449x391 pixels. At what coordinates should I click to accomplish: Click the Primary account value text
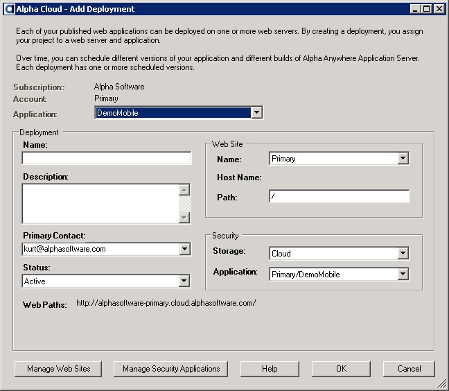[x=106, y=98]
